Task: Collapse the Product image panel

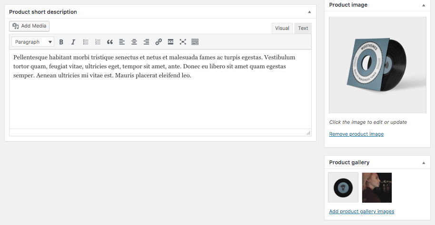Action: tap(423, 5)
